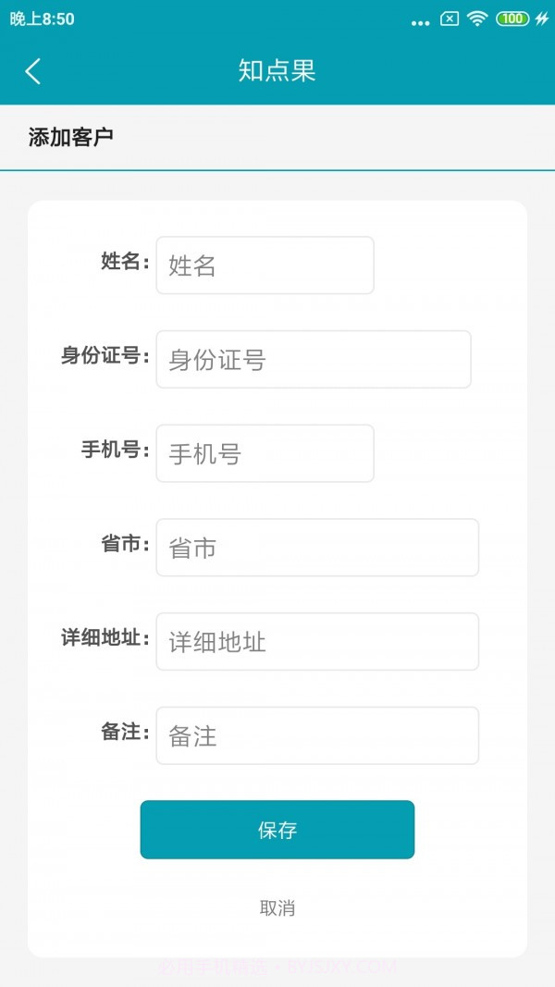555x987 pixels.
Task: Click the 姓名 name input field
Action: tap(265, 265)
